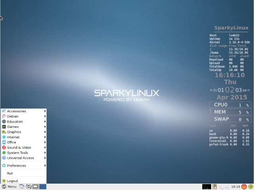Click the SWAP usage bar in widget

click(x=230, y=119)
